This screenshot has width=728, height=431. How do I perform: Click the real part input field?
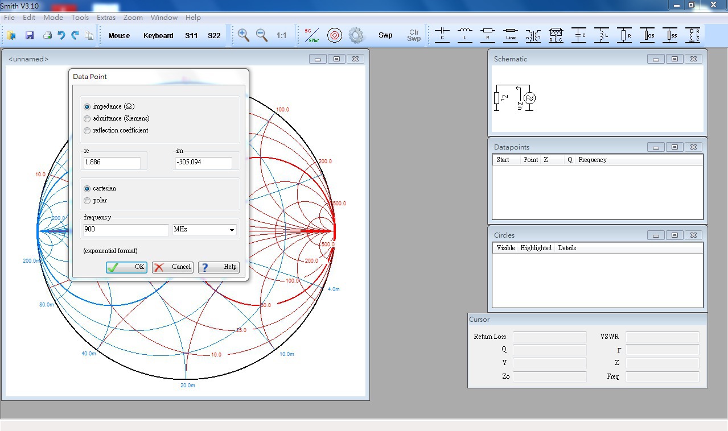pyautogui.click(x=112, y=163)
